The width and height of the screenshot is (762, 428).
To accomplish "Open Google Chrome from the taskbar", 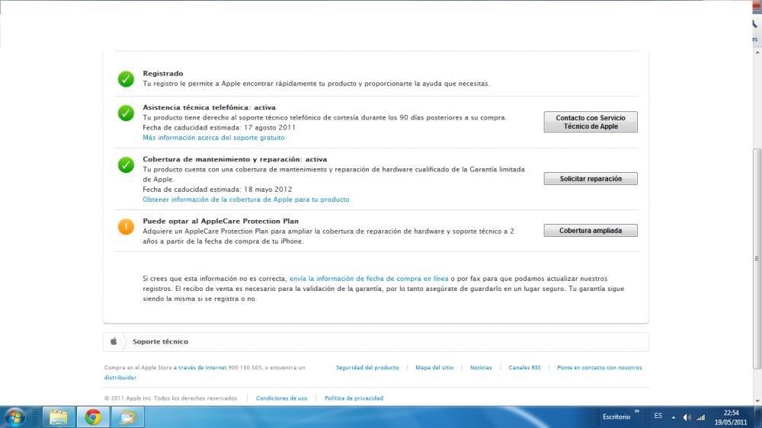I will pos(93,417).
